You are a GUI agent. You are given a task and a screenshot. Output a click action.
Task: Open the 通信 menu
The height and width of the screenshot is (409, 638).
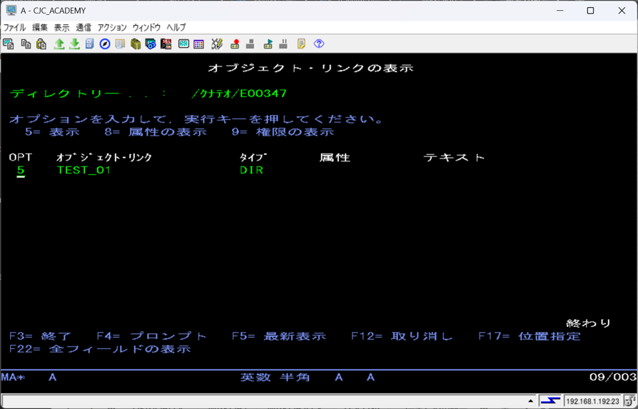(x=83, y=28)
